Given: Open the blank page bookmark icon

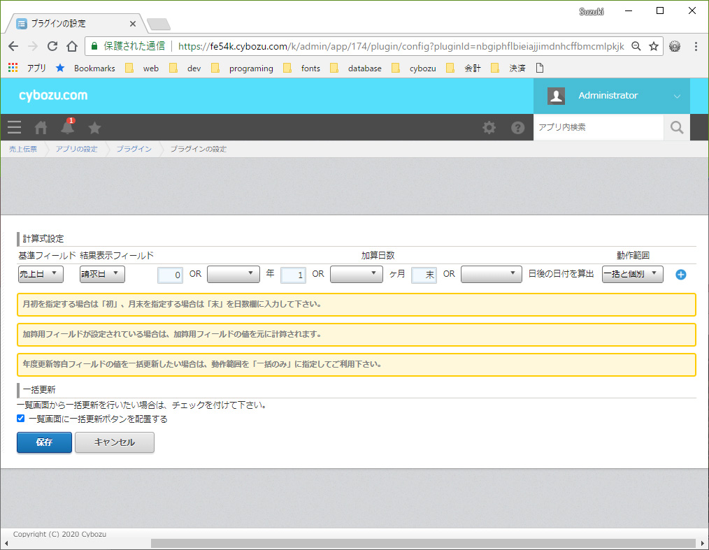Looking at the screenshot, I should (539, 68).
